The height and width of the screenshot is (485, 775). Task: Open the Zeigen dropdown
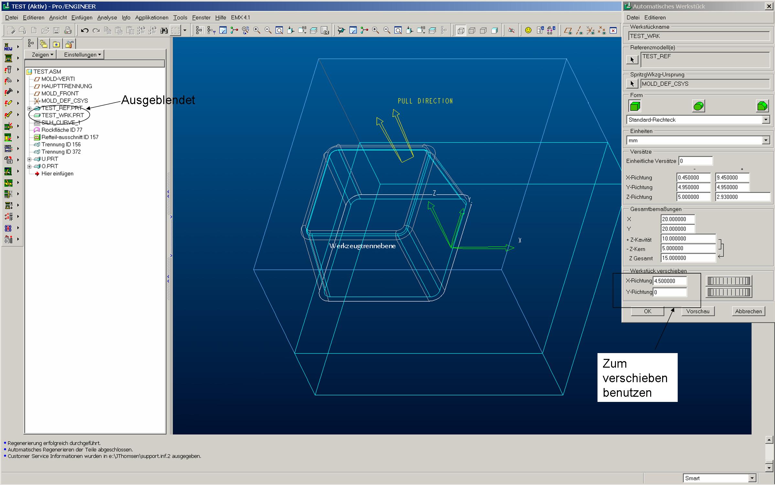tap(40, 55)
